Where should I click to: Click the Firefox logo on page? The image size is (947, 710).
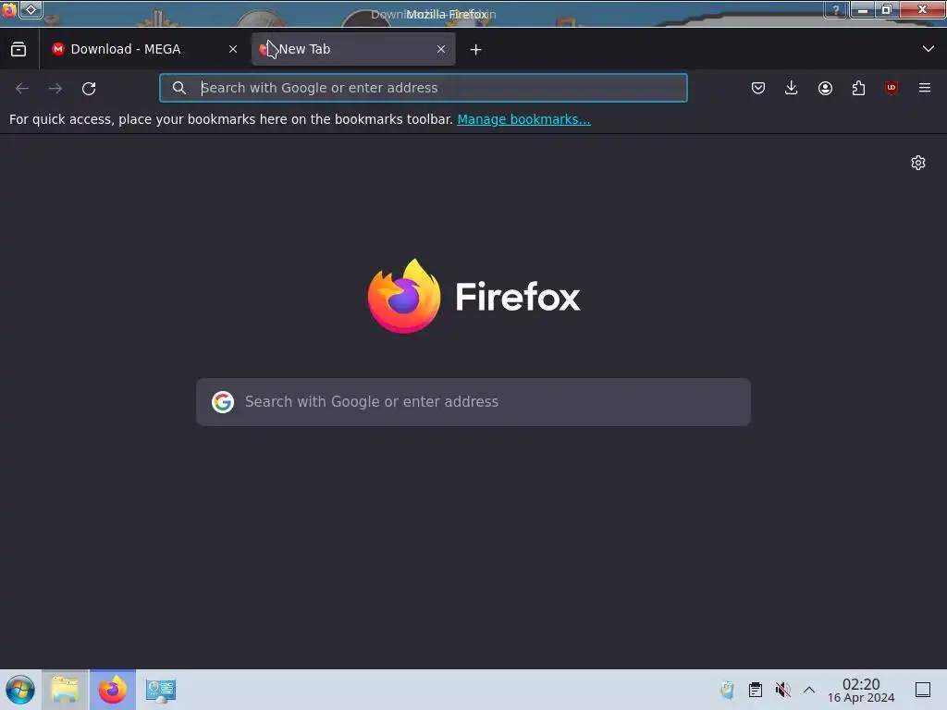[x=404, y=296]
